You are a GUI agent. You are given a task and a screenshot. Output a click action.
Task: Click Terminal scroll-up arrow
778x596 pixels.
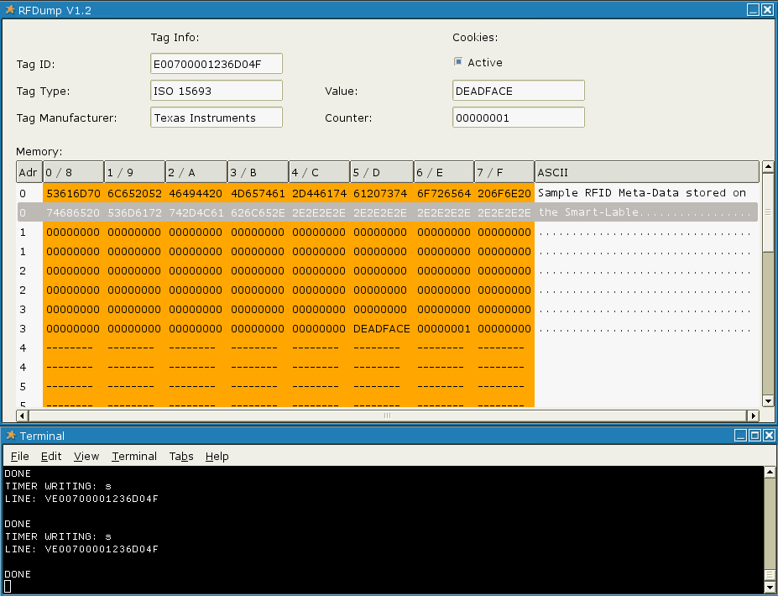770,472
